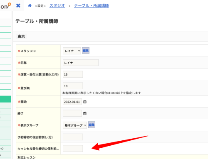
Task: Focus the 開始 date field 2022-01-01
Action: pyautogui.click(x=72, y=102)
